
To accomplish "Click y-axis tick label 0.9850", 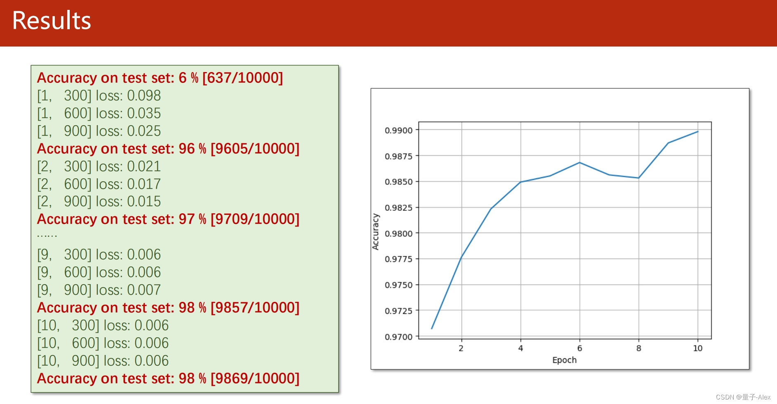I will pyautogui.click(x=398, y=182).
